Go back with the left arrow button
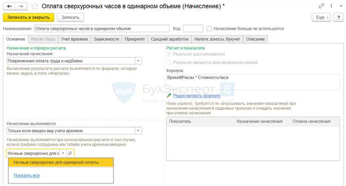This screenshot has height=186, width=346. [9, 6]
